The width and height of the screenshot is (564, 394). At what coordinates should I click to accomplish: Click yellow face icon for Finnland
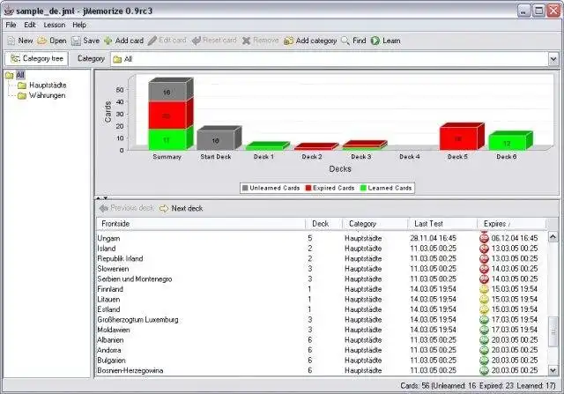[x=484, y=289]
